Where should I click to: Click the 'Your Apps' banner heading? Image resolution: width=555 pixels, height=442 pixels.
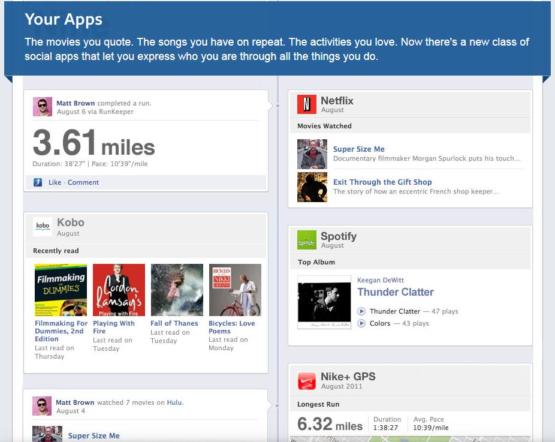pyautogui.click(x=64, y=19)
